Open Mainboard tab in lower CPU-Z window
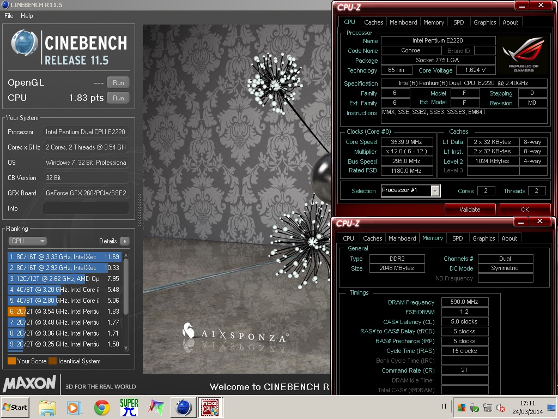Screen dimensions: 558x419 coord(402,238)
